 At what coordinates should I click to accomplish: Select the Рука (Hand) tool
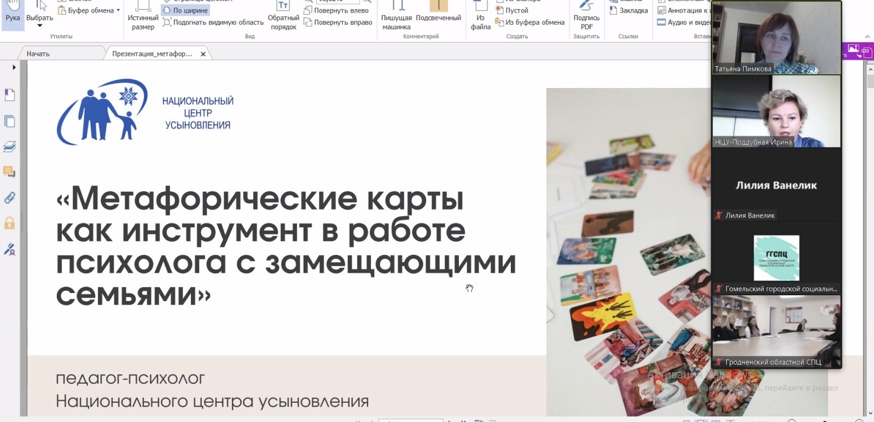[x=13, y=15]
